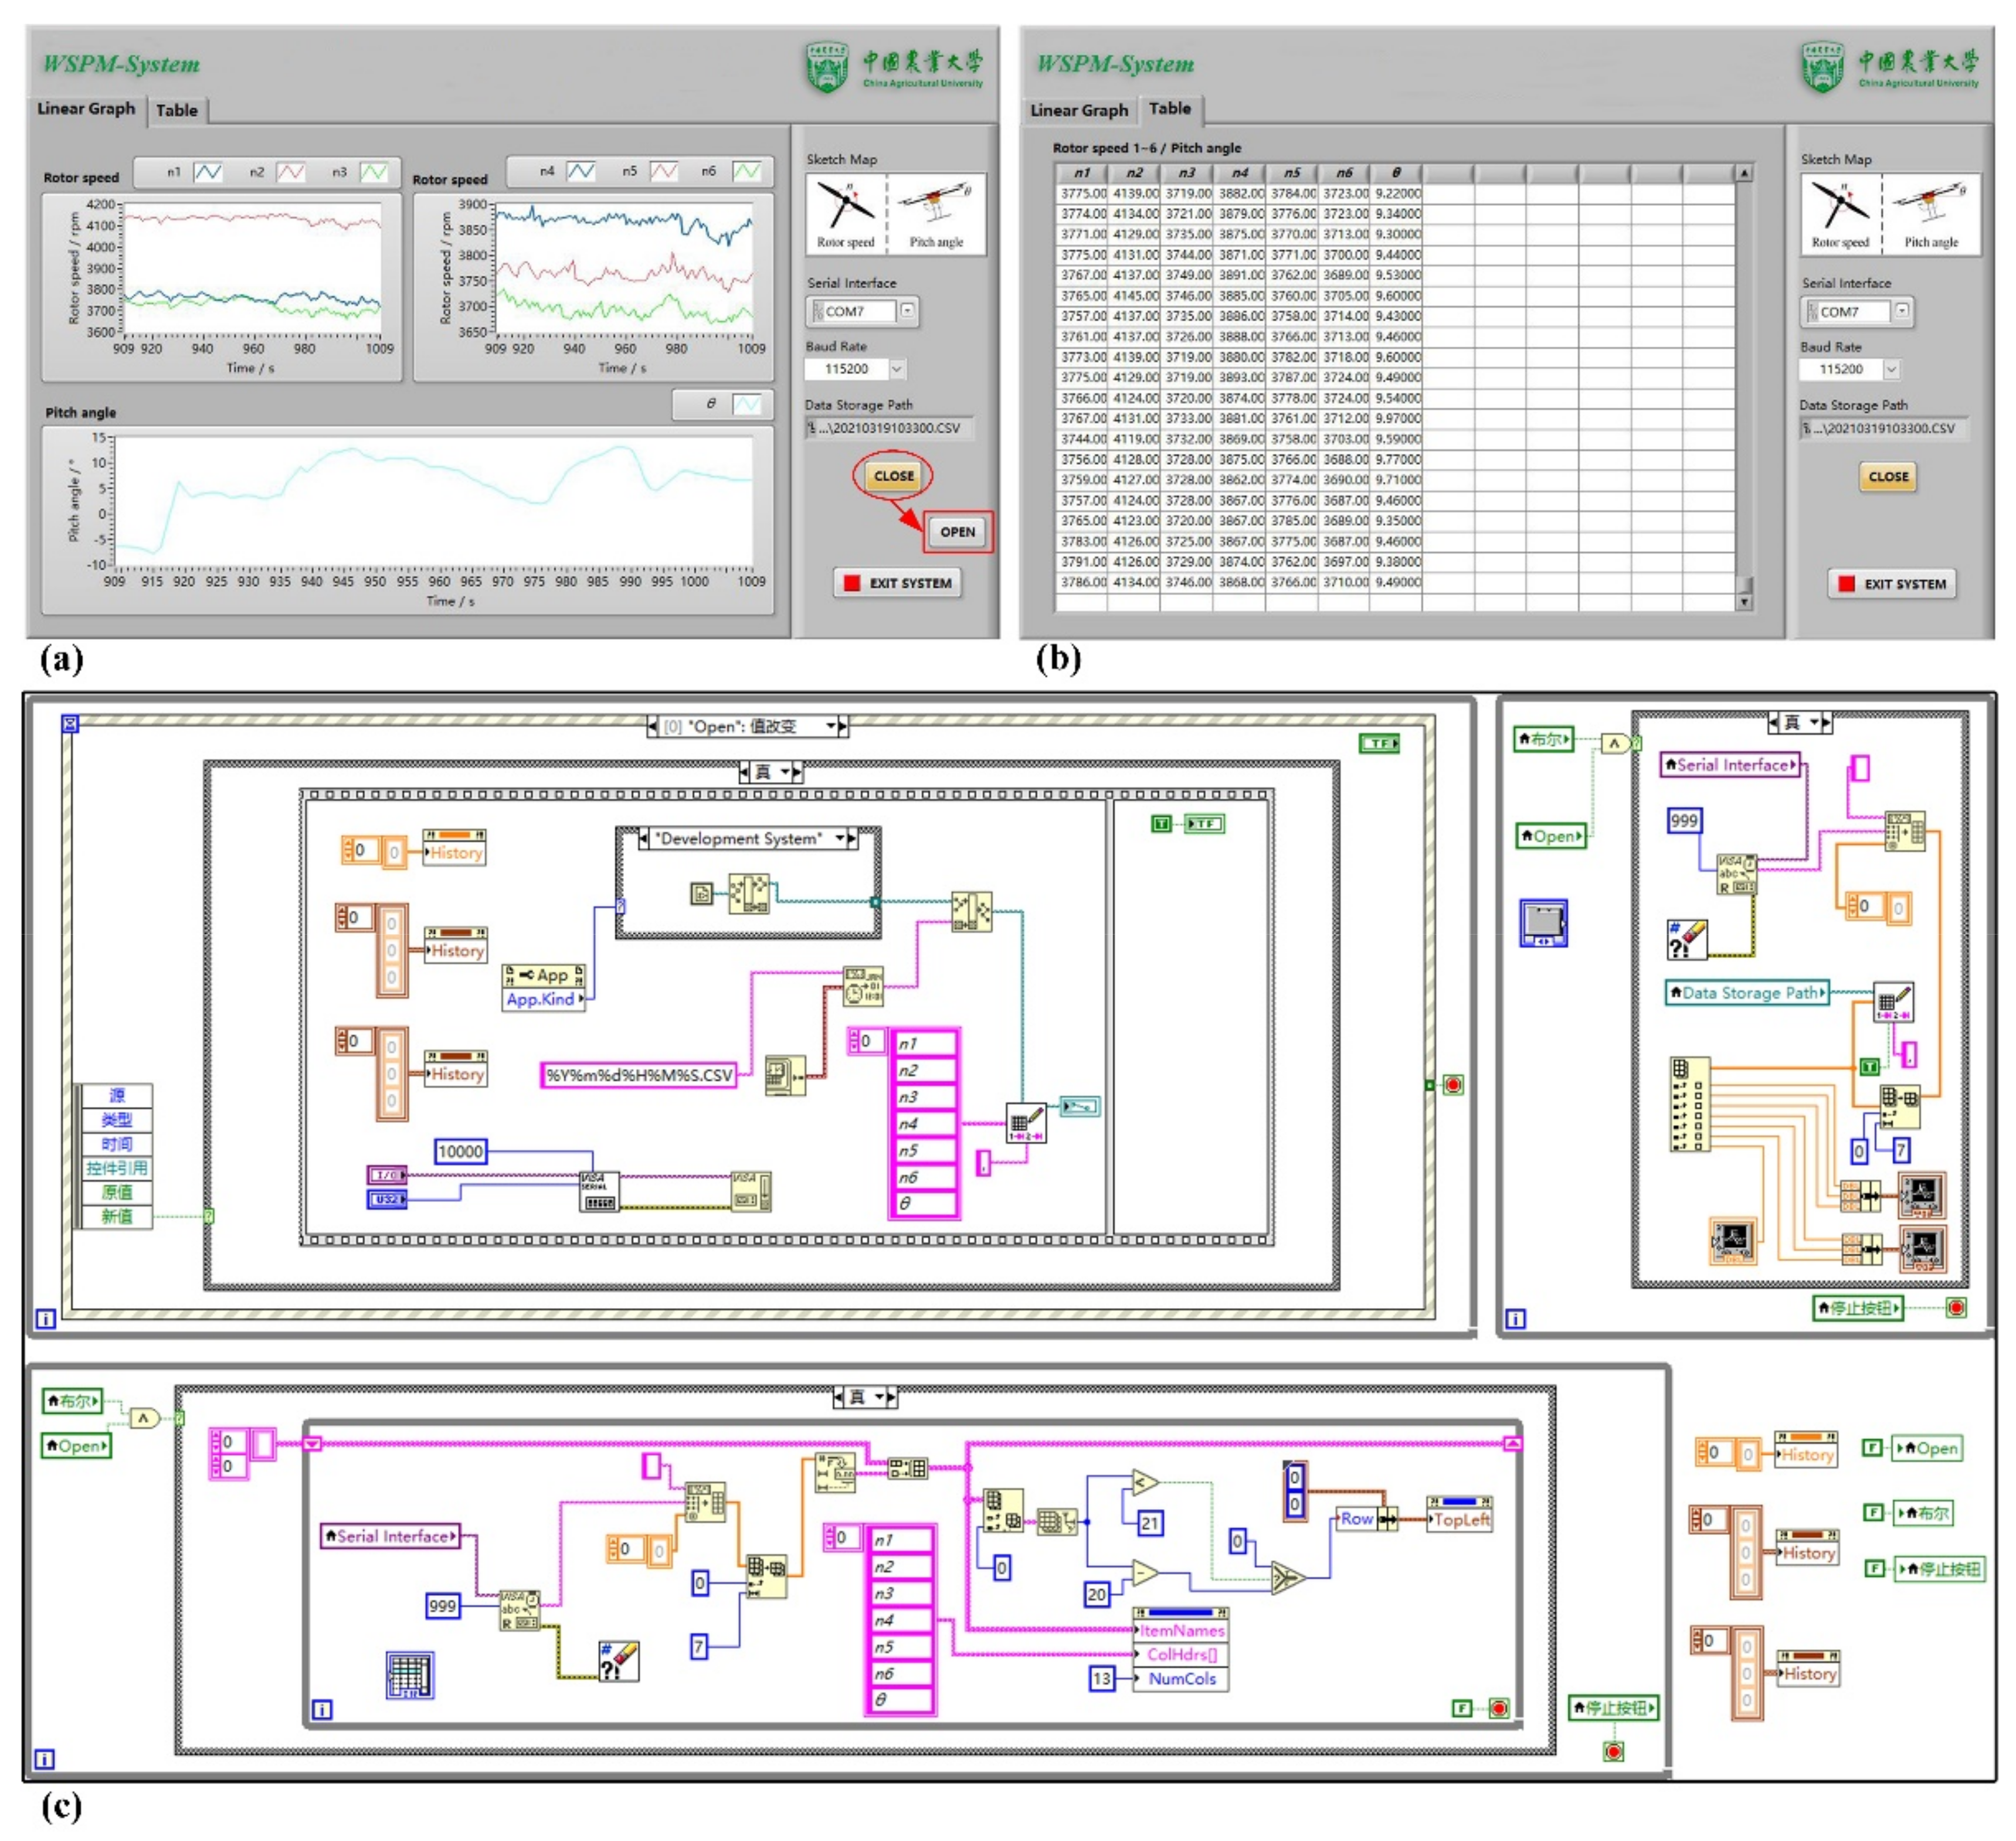Click the 控件引用 event data node item
This screenshot has width=2016, height=1841.
tap(117, 1168)
